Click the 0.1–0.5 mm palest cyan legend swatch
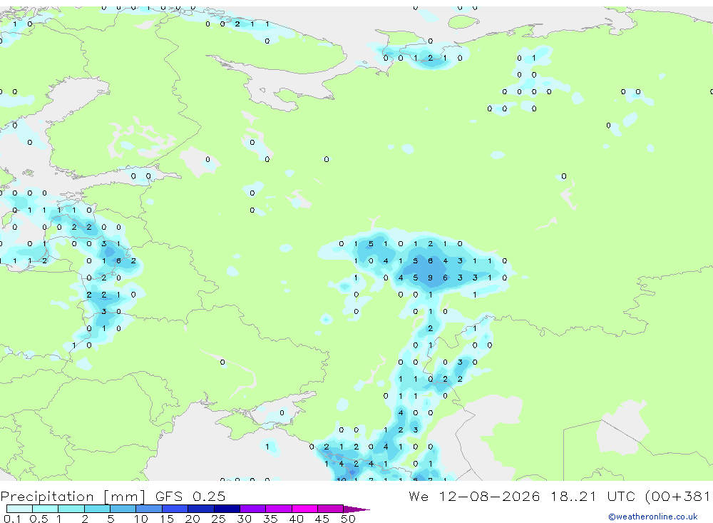The width and height of the screenshot is (713, 523). click(19, 509)
